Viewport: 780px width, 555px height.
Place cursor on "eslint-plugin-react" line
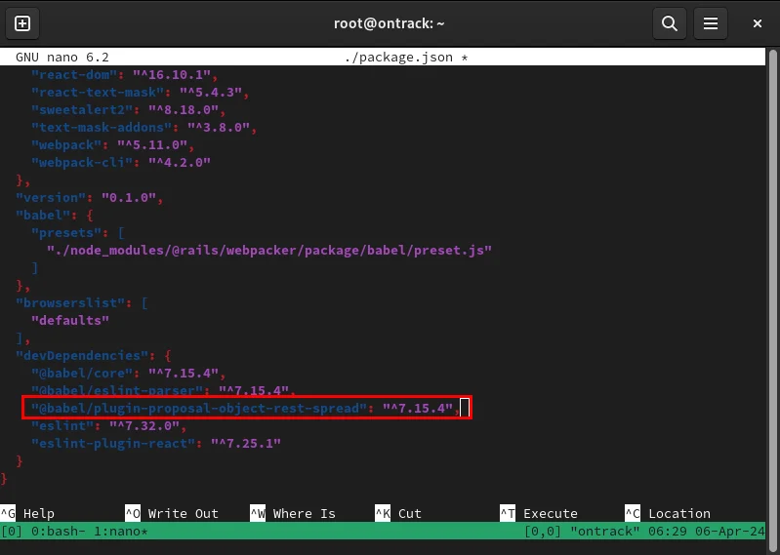click(155, 443)
